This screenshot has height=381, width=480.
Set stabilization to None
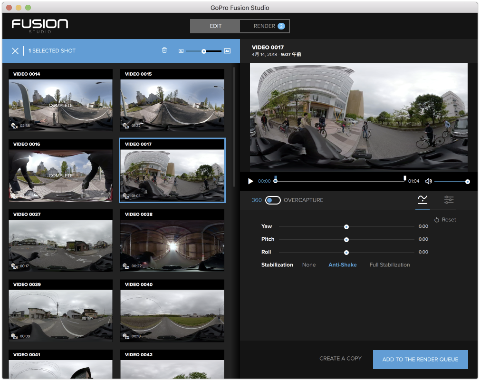coord(309,265)
